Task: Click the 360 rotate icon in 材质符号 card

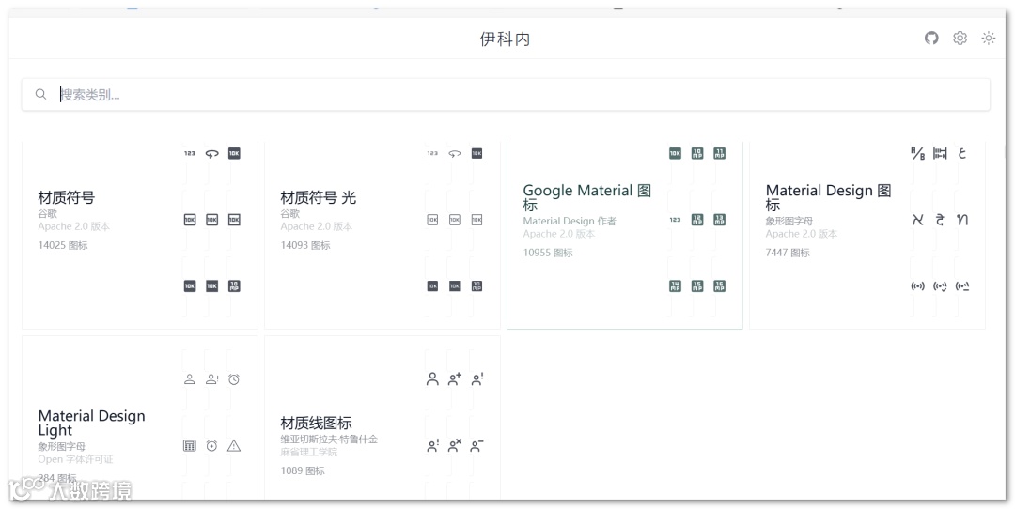Action: [x=211, y=153]
